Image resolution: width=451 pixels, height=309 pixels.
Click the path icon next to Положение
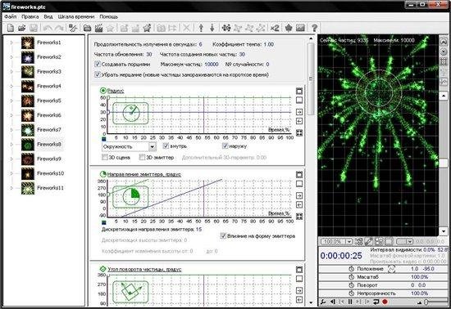pos(392,269)
